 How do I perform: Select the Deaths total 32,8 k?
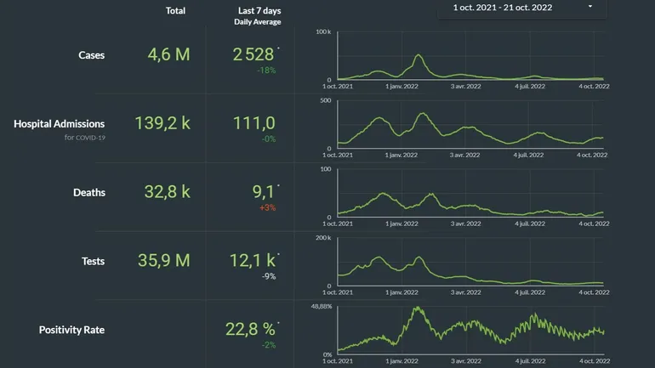pos(167,192)
